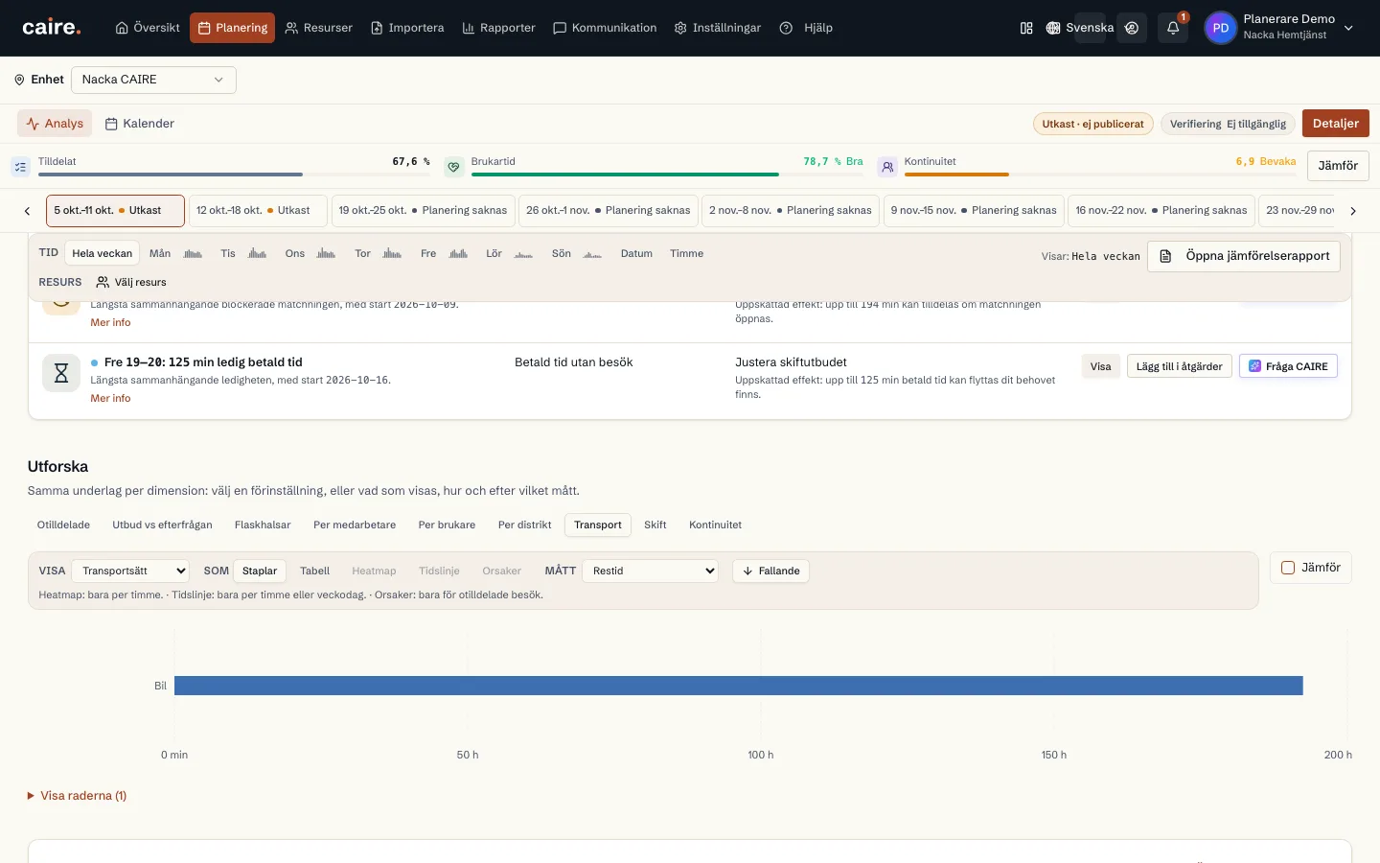Open the Restid MÅTT dropdown
1380x863 pixels.
point(651,571)
